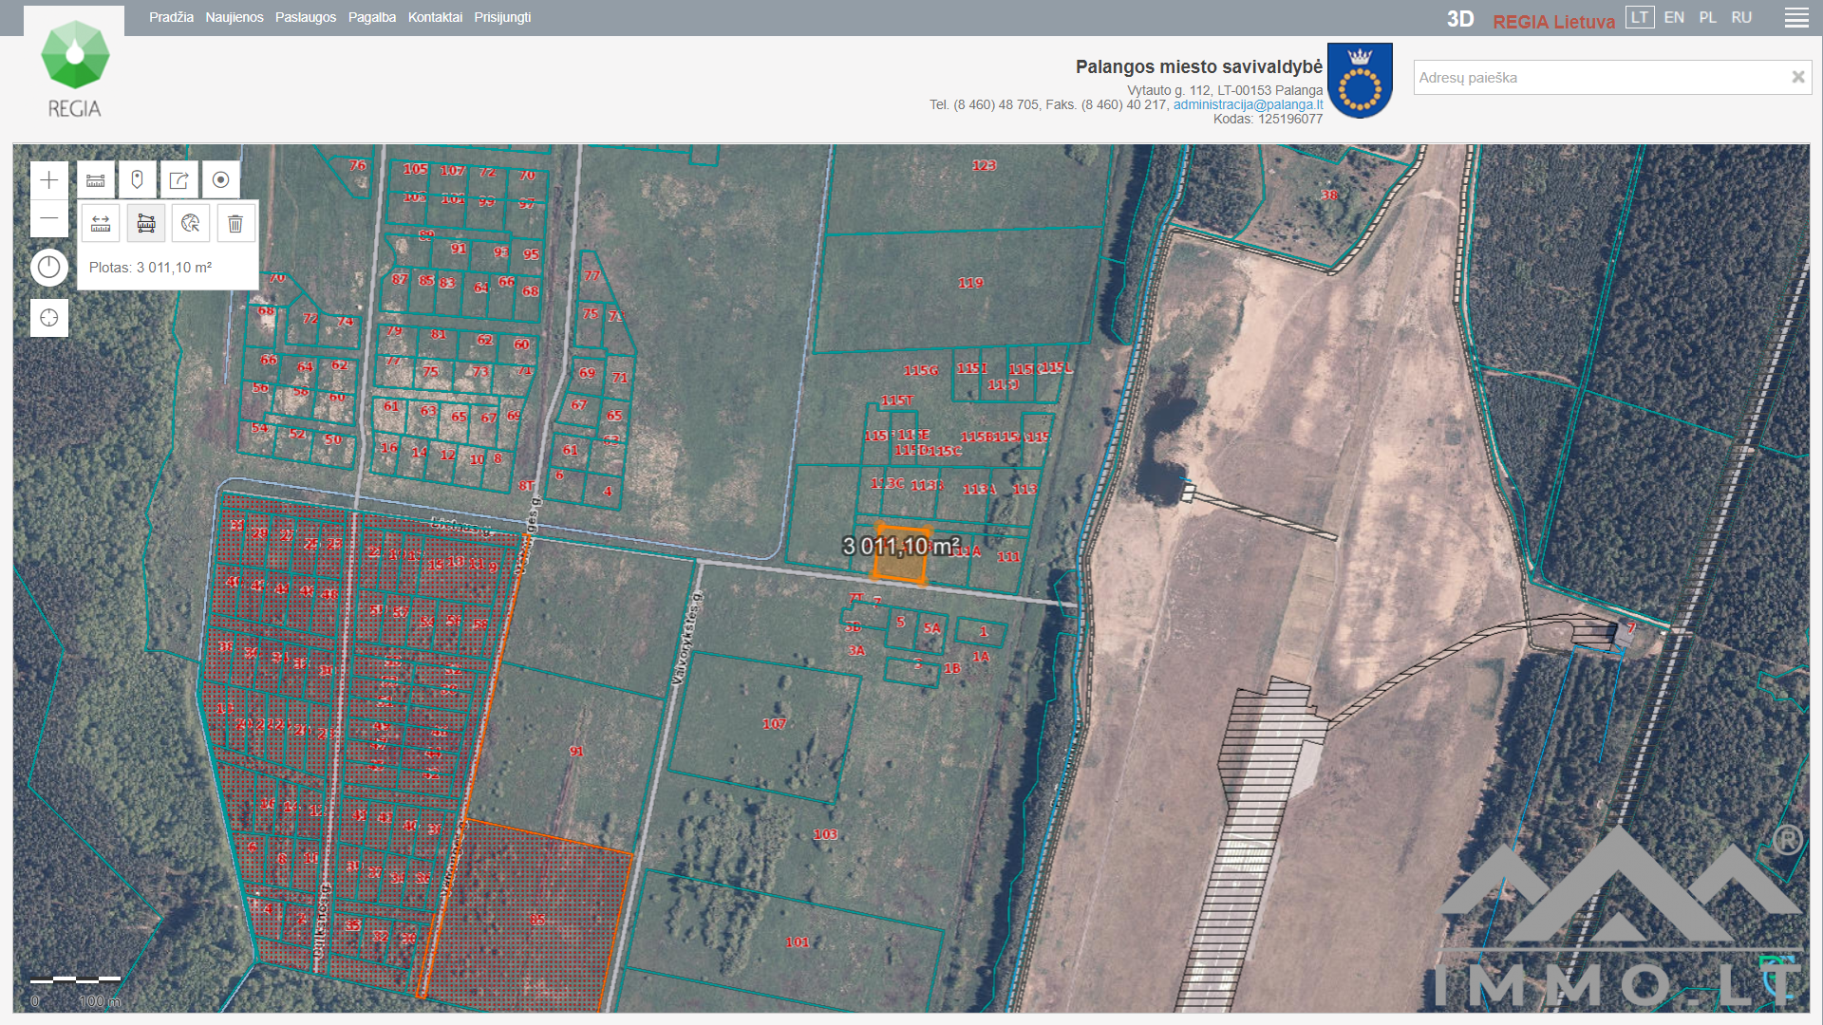This screenshot has width=1823, height=1025.
Task: Reset map rotation with compass button
Action: 49,268
